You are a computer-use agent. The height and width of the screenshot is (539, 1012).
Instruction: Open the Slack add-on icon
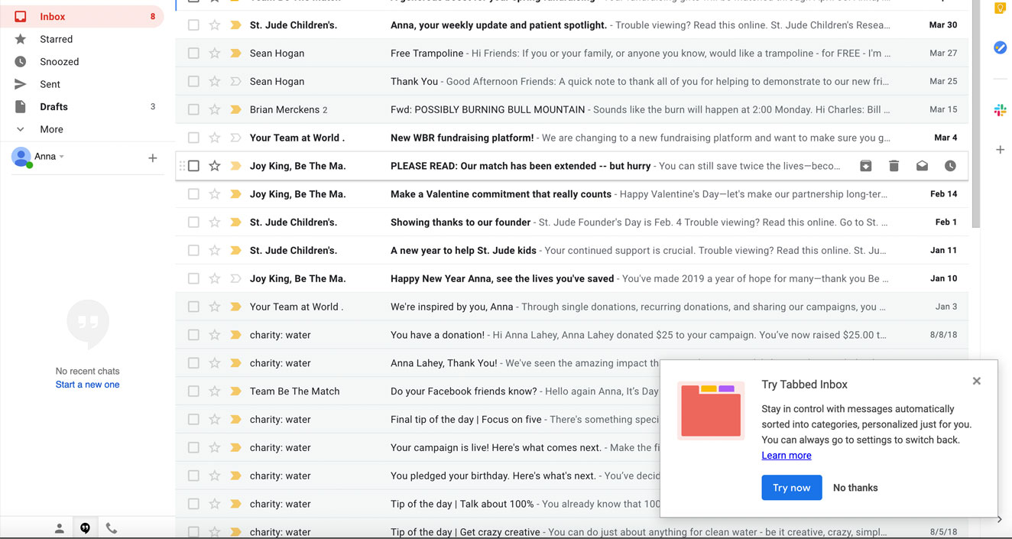(x=1000, y=111)
